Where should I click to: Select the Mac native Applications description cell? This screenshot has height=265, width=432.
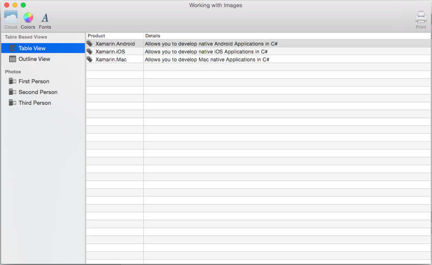207,59
